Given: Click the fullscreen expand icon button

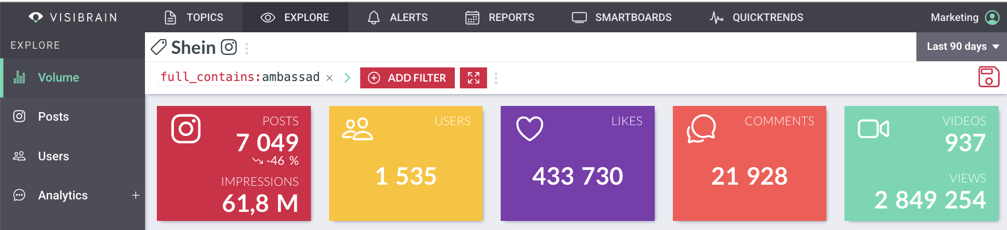Looking at the screenshot, I should click(473, 78).
